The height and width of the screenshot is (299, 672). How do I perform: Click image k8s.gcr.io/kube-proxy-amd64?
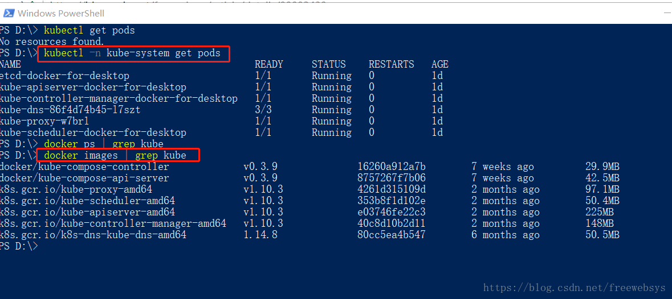[76, 189]
